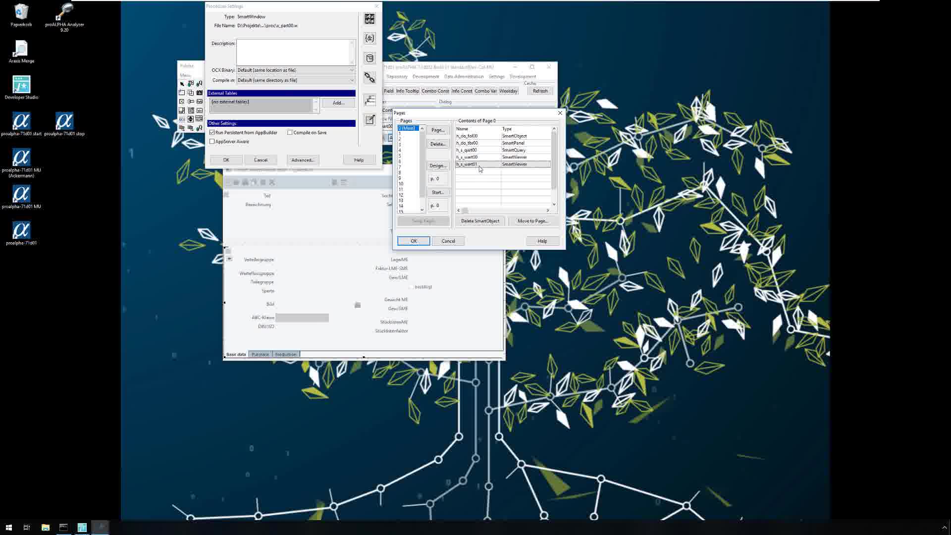
Task: Expand the OCX Binary dropdown
Action: (x=352, y=70)
